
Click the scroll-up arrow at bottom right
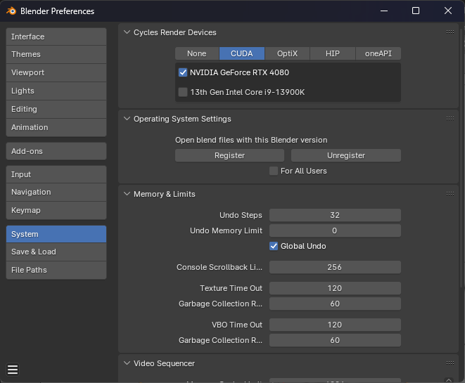[x=449, y=379]
